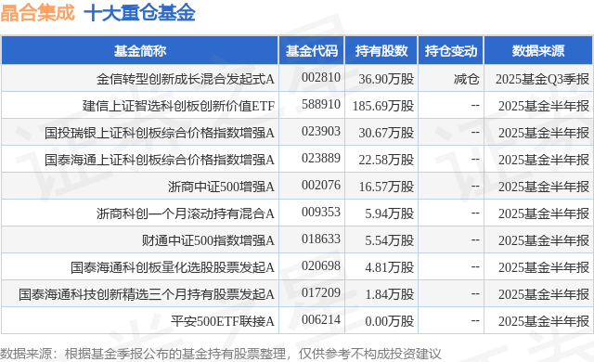Click fund code 020698
The height and width of the screenshot is (362, 594).
click(x=321, y=265)
